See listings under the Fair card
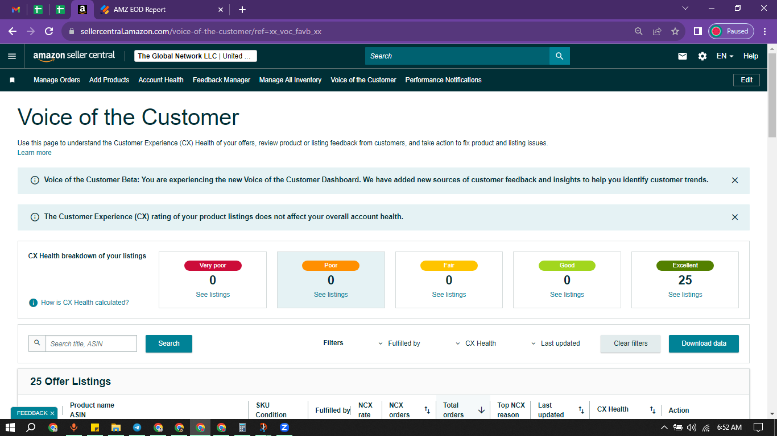The width and height of the screenshot is (777, 436). click(449, 295)
